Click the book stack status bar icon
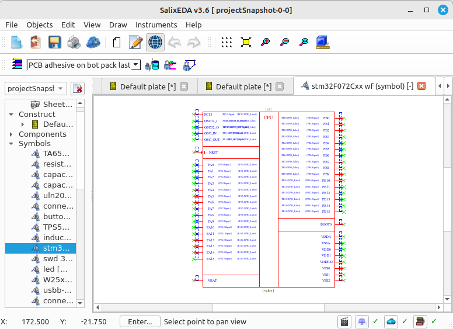 click(420, 321)
